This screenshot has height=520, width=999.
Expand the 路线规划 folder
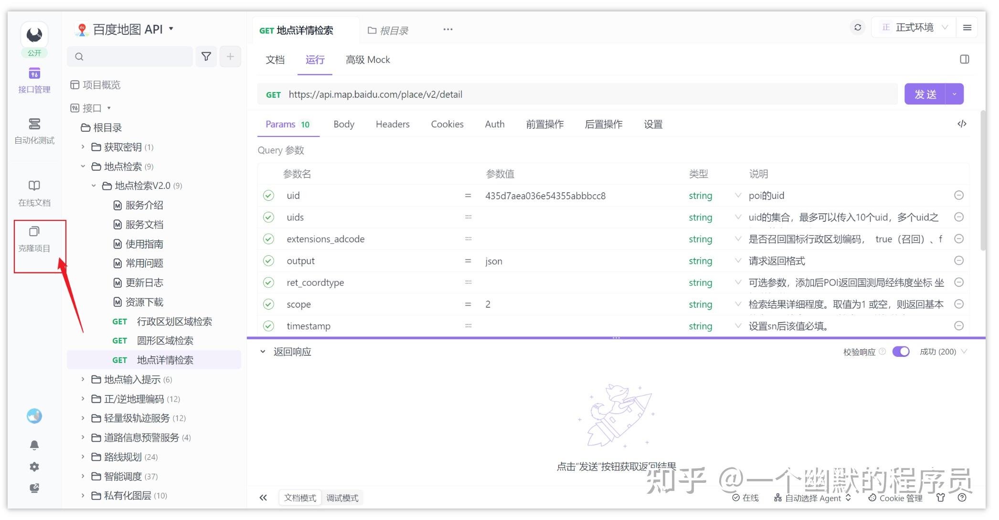(x=83, y=457)
